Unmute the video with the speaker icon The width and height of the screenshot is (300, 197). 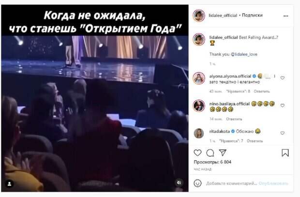tap(179, 182)
